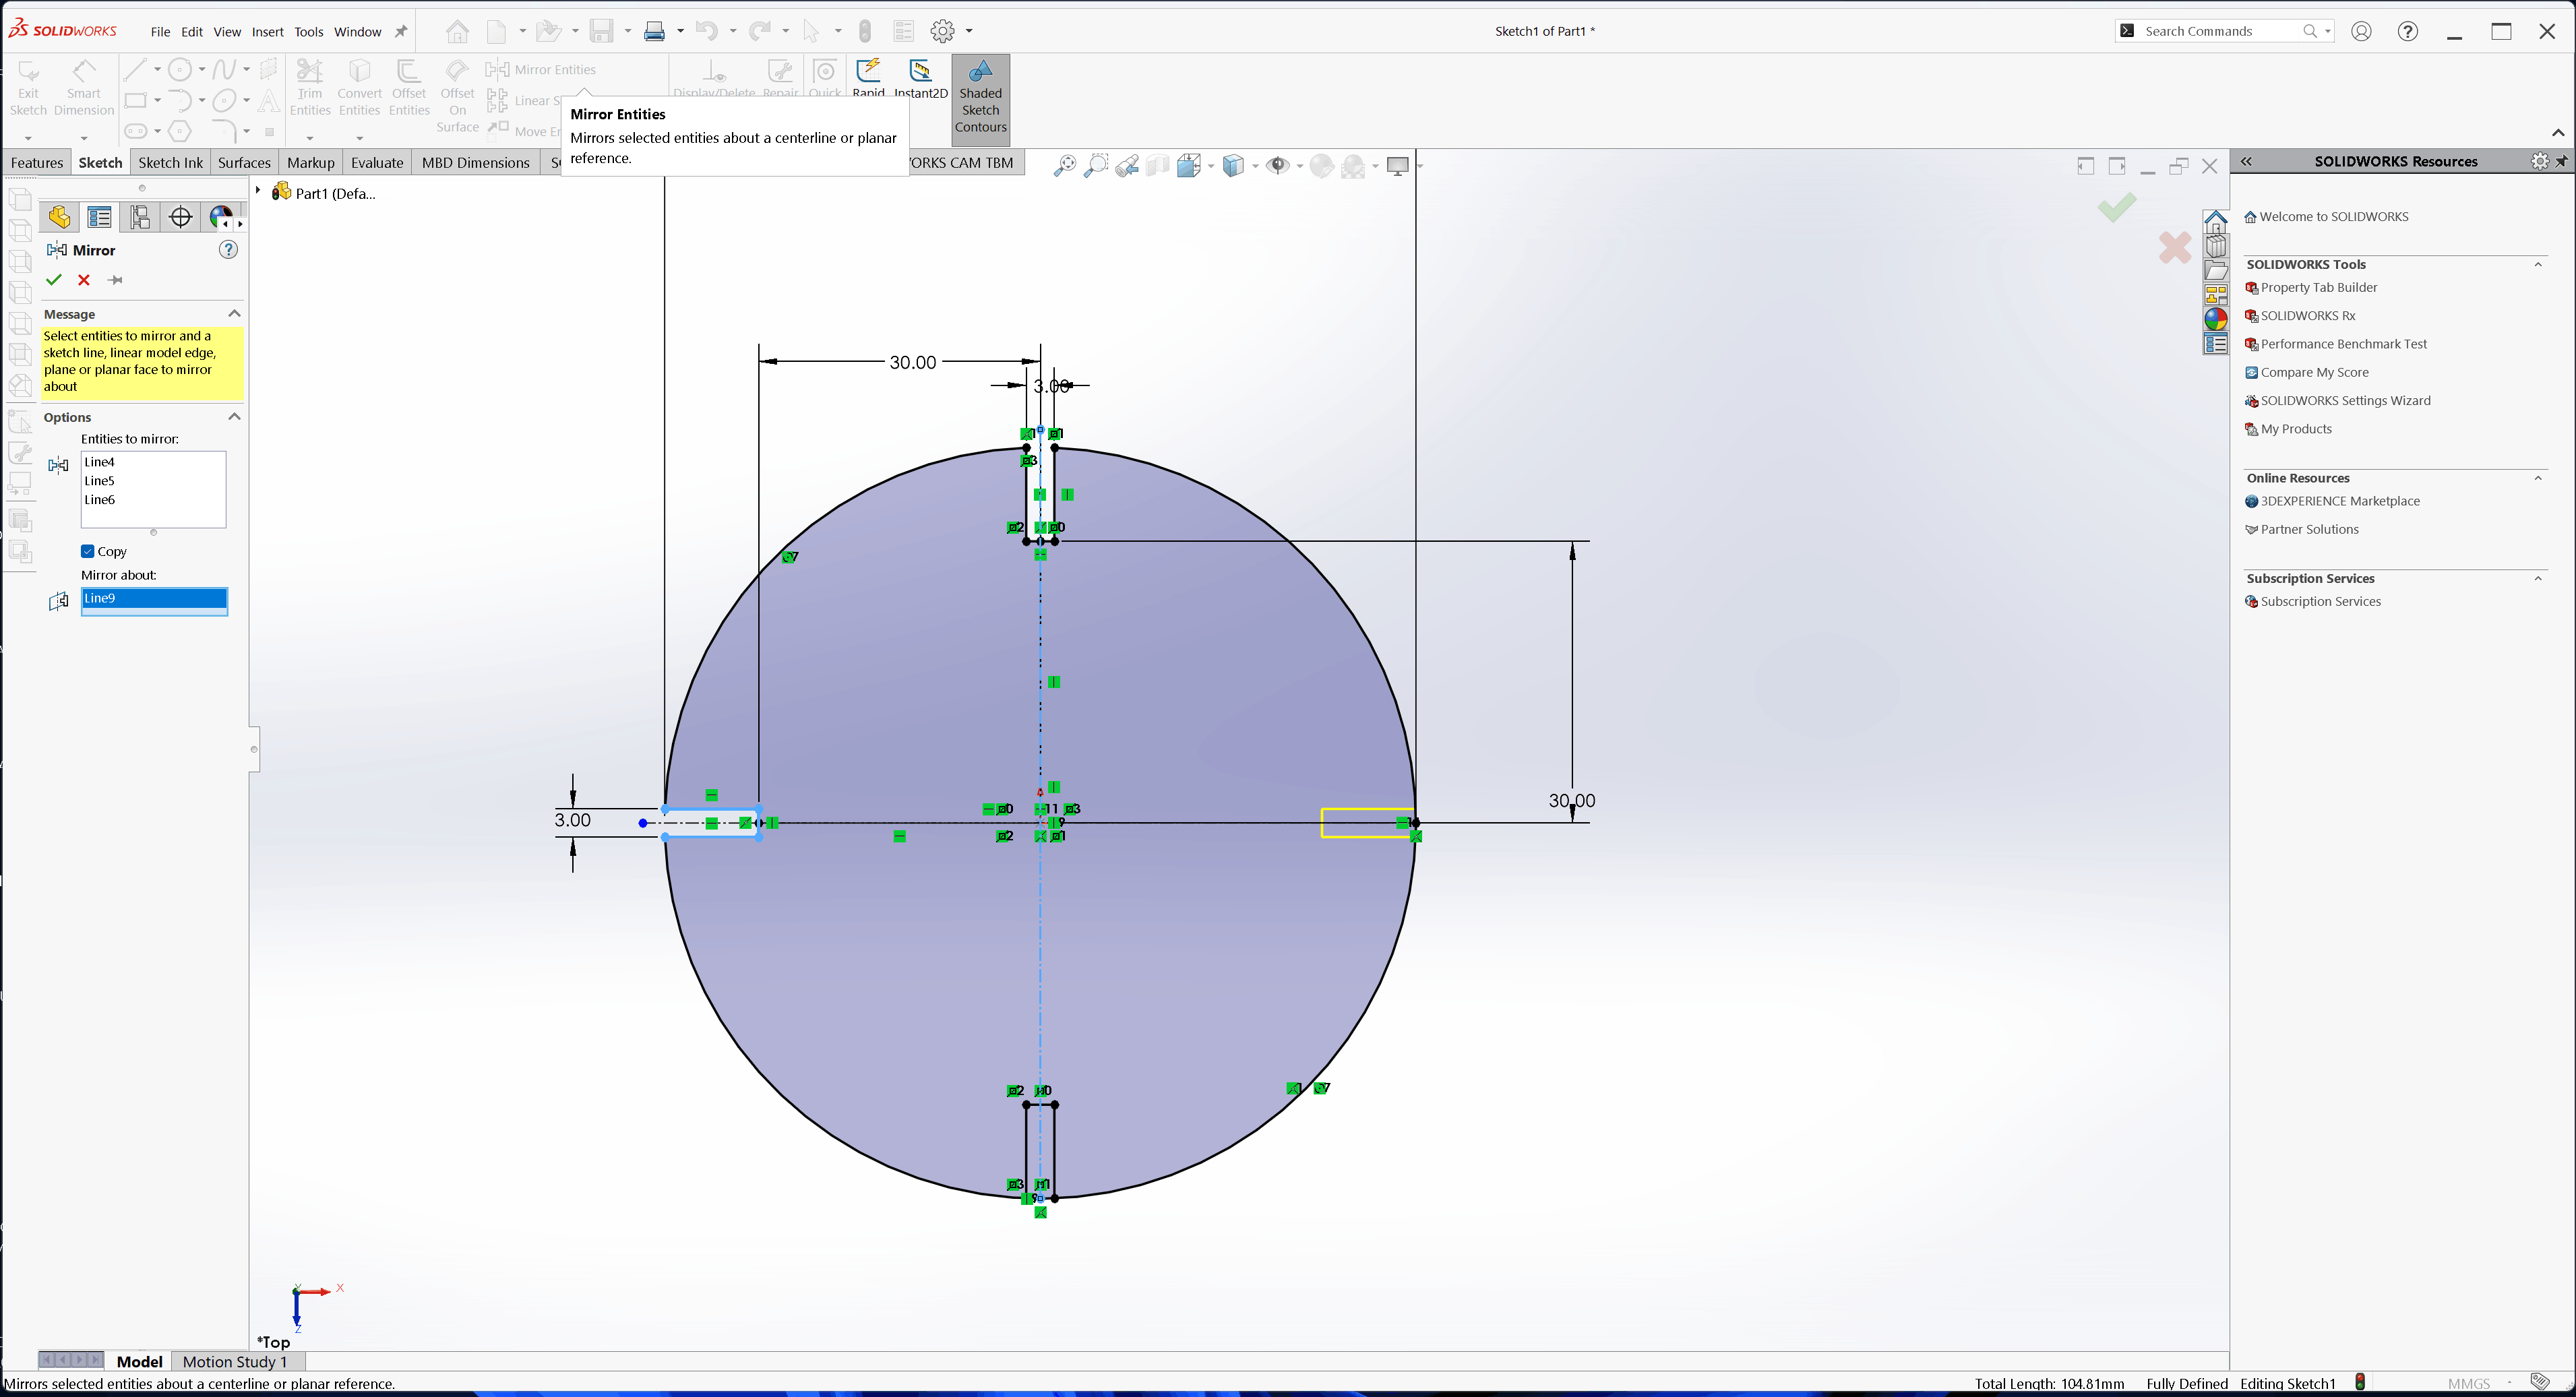This screenshot has height=1397, width=2576.
Task: Expand the Part1 tree node
Action: (258, 191)
